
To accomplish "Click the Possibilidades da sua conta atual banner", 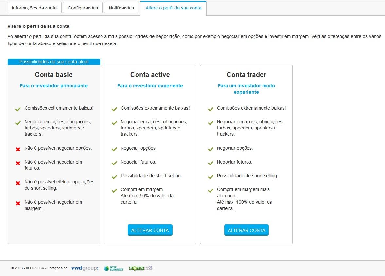I will pos(54,62).
